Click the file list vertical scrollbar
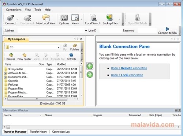 click(x=81, y=72)
